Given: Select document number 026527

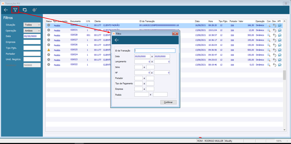Looking at the screenshot, I should pyautogui.click(x=74, y=40).
